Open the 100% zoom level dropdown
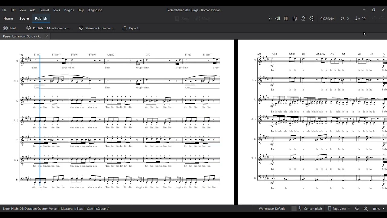 (x=379, y=209)
